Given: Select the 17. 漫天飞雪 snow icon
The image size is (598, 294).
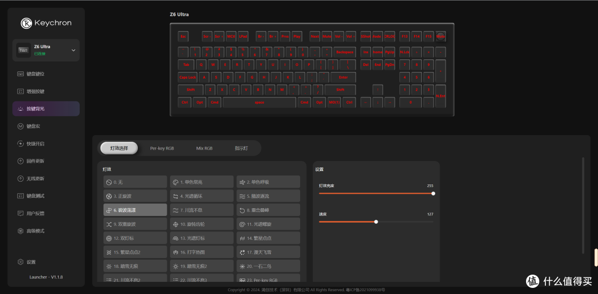Looking at the screenshot, I should (242, 252).
